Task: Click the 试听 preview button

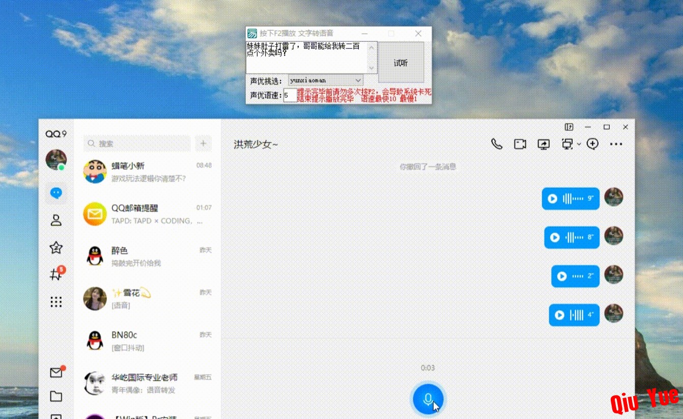Action: pos(401,63)
